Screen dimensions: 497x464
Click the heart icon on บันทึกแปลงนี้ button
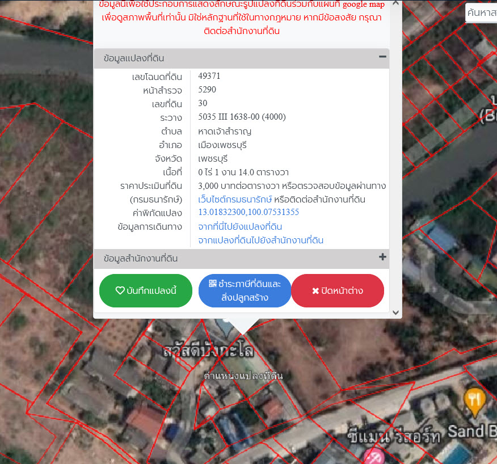(120, 290)
